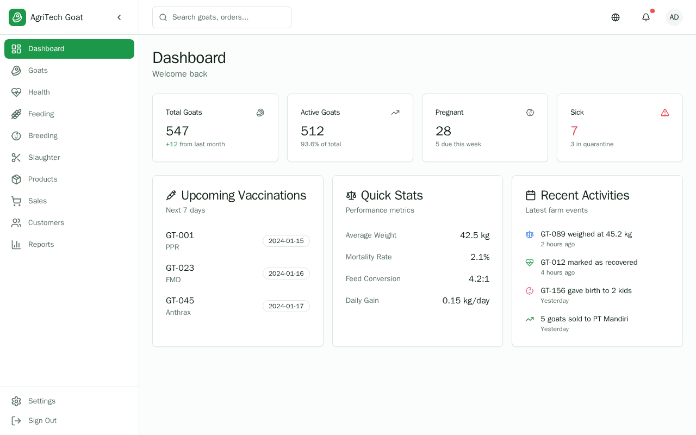Viewport: 696px width, 435px height.
Task: Click the Sick count 7
Action: pyautogui.click(x=574, y=131)
